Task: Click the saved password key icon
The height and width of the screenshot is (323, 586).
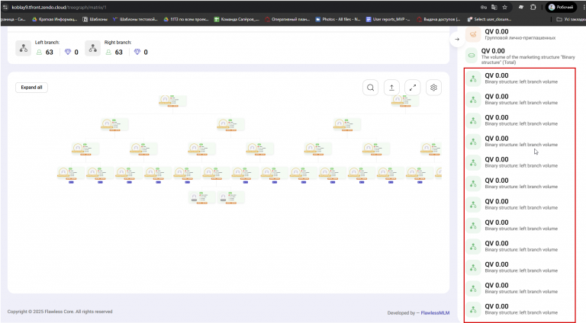Action: tap(484, 7)
